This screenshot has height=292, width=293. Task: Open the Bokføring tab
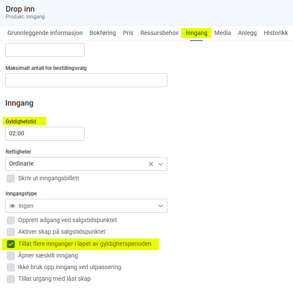point(103,33)
